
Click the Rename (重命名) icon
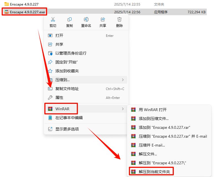[x=86, y=19]
